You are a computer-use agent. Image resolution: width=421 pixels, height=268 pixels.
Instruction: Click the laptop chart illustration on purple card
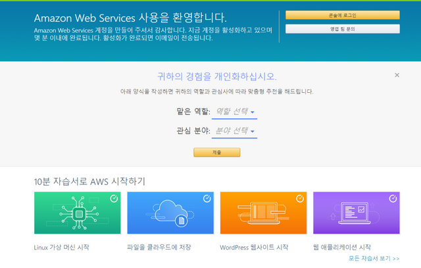coord(355,213)
